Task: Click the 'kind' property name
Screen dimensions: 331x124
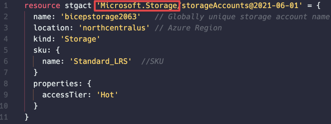Action: click(x=42, y=39)
